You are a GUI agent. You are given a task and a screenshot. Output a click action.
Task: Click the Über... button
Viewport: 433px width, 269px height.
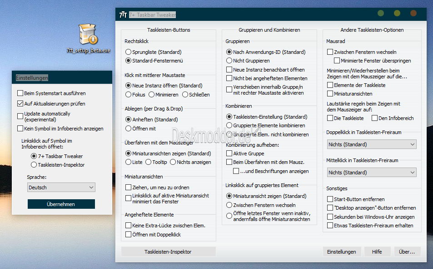(x=407, y=252)
